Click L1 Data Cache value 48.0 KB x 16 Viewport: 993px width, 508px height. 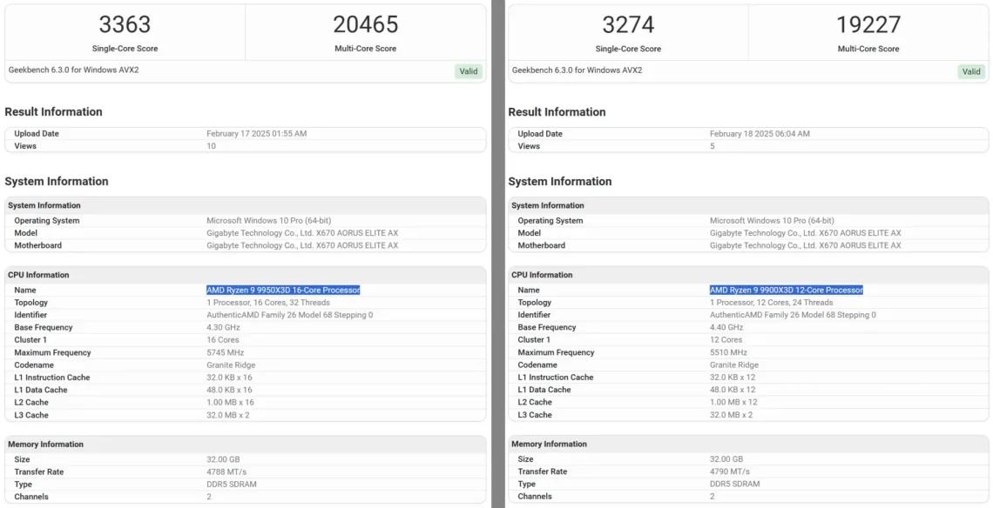229,390
